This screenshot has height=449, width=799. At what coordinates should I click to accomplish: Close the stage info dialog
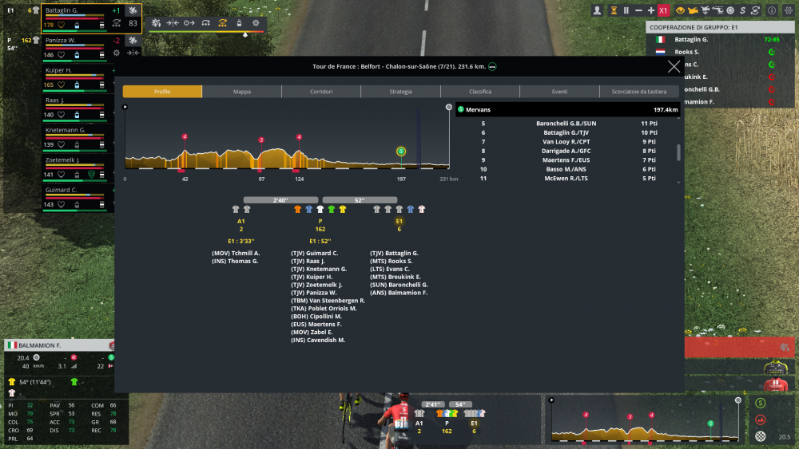[x=674, y=67]
